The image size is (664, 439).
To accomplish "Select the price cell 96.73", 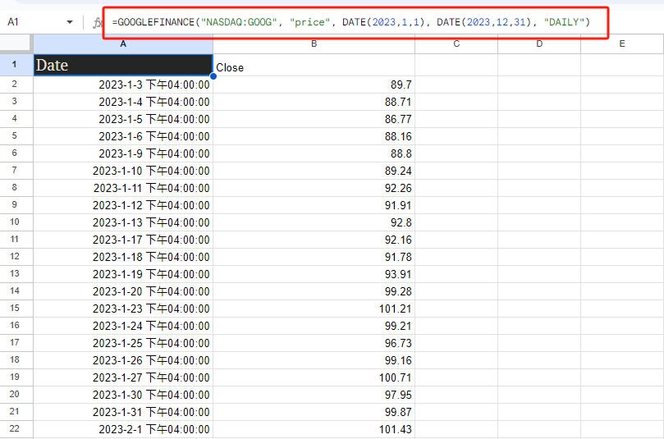I will coord(314,343).
